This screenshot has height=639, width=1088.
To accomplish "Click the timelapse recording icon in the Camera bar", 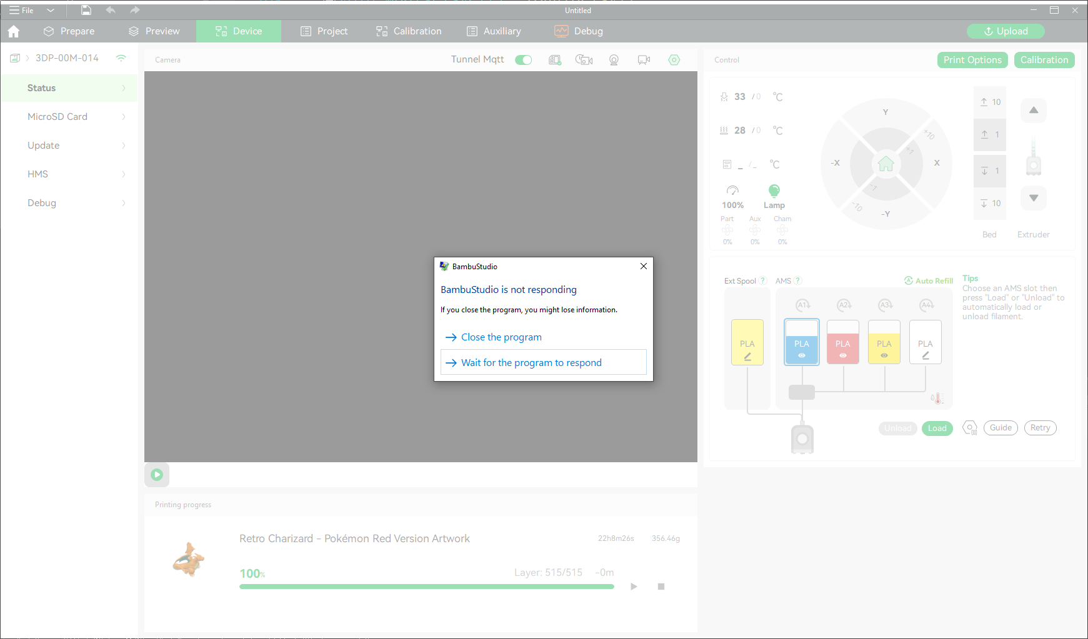I will click(x=584, y=60).
